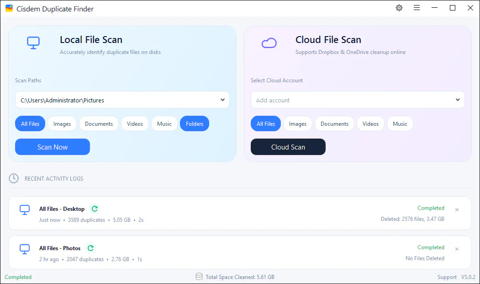Toggle the local Music filter
This screenshot has height=284, width=480.
coord(164,123)
